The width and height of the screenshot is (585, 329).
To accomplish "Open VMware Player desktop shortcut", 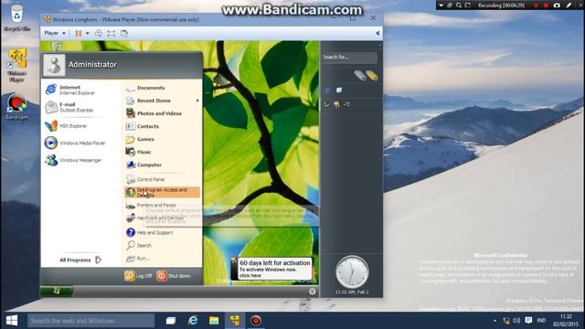I will pyautogui.click(x=17, y=65).
